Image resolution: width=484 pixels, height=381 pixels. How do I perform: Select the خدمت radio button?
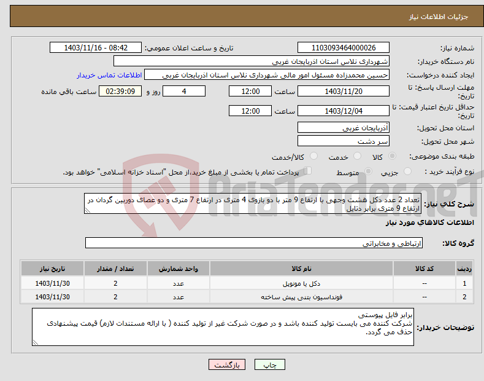pyautogui.click(x=357, y=156)
